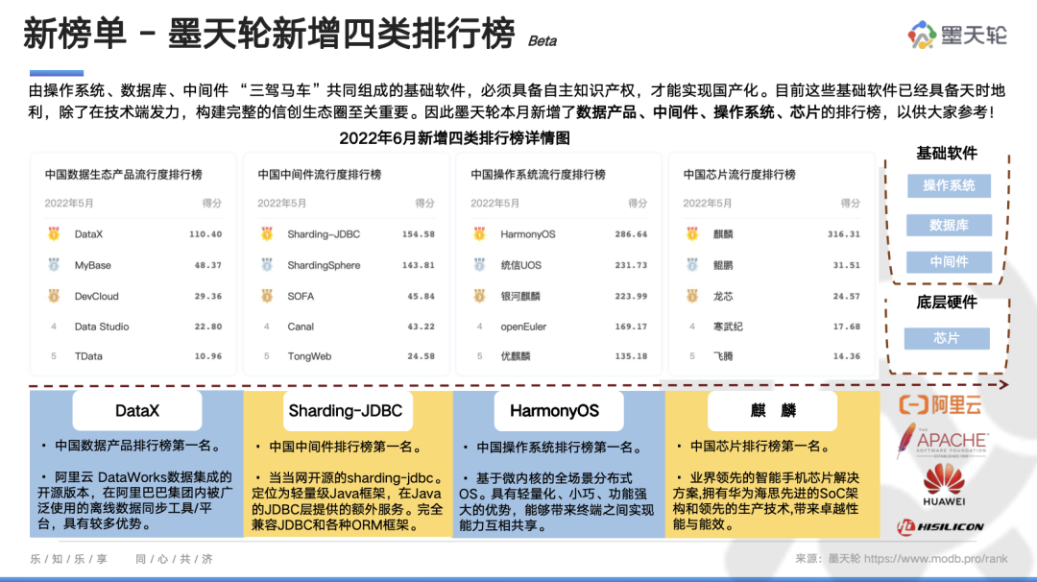Click score 110.40 for DataX
The width and height of the screenshot is (1037, 582).
tap(205, 234)
